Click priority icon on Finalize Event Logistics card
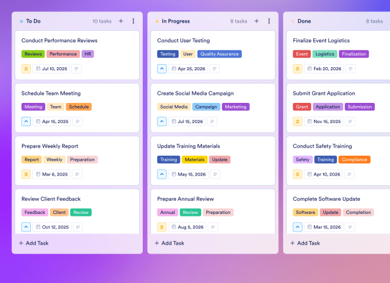Screen dimensions: 390x283 [x=298, y=68]
